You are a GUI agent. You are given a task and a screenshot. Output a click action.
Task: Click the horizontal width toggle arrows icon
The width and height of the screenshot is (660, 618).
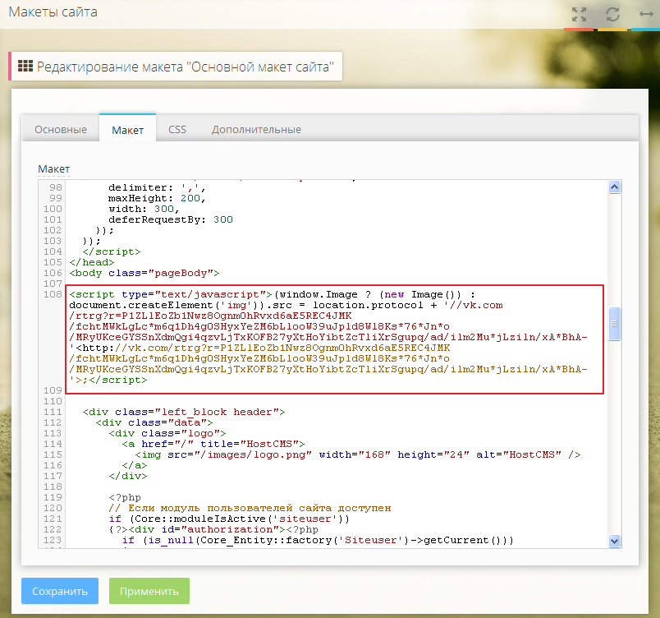(645, 14)
